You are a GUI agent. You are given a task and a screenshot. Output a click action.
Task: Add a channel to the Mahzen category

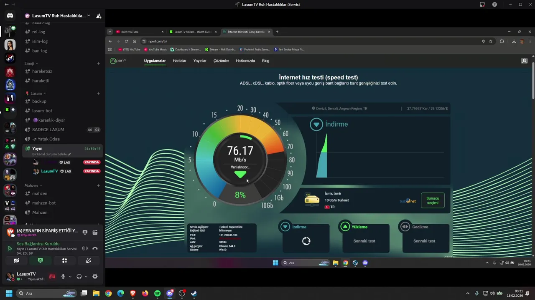pos(98,185)
